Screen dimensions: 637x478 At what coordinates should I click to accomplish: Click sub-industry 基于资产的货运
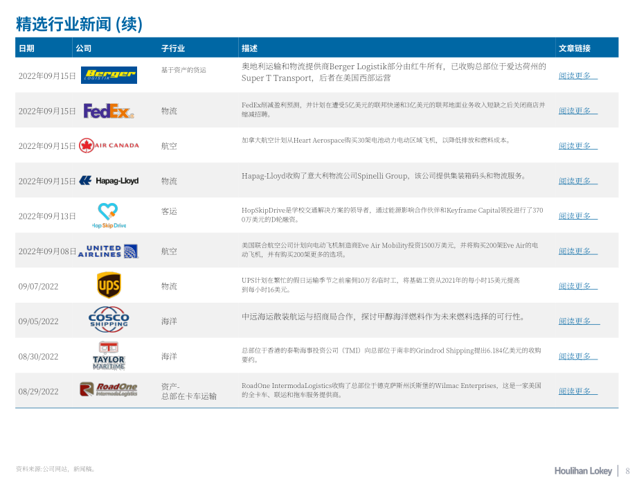[x=183, y=70]
